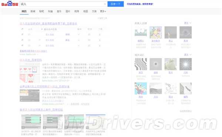Open the first search result title link

pyautogui.click(x=48, y=23)
